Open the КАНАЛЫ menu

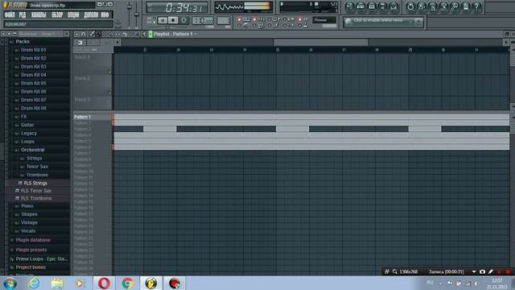[x=39, y=14]
